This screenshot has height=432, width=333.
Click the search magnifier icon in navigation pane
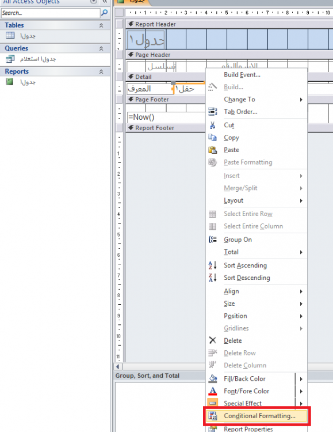pos(105,13)
